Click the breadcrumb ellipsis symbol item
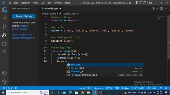Screen dimensions: 170x95 point(79,14)
